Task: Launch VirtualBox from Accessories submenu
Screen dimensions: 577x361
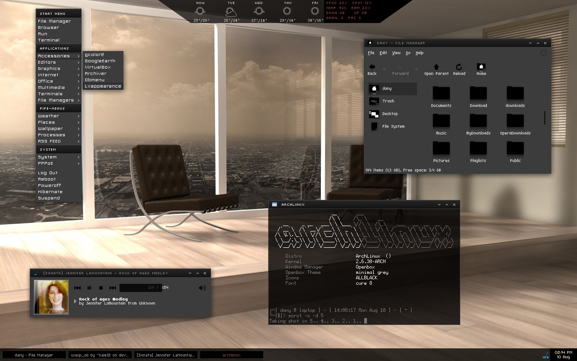Action: 103,67
